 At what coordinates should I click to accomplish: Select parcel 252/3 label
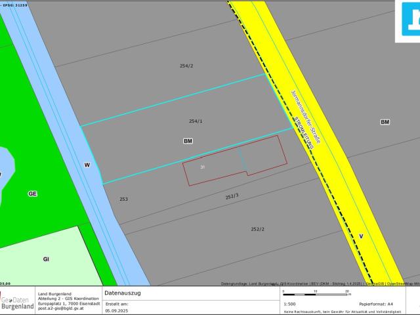tap(232, 196)
